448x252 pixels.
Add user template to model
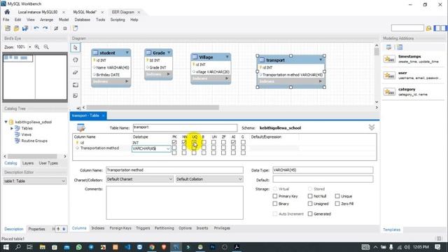click(x=412, y=75)
